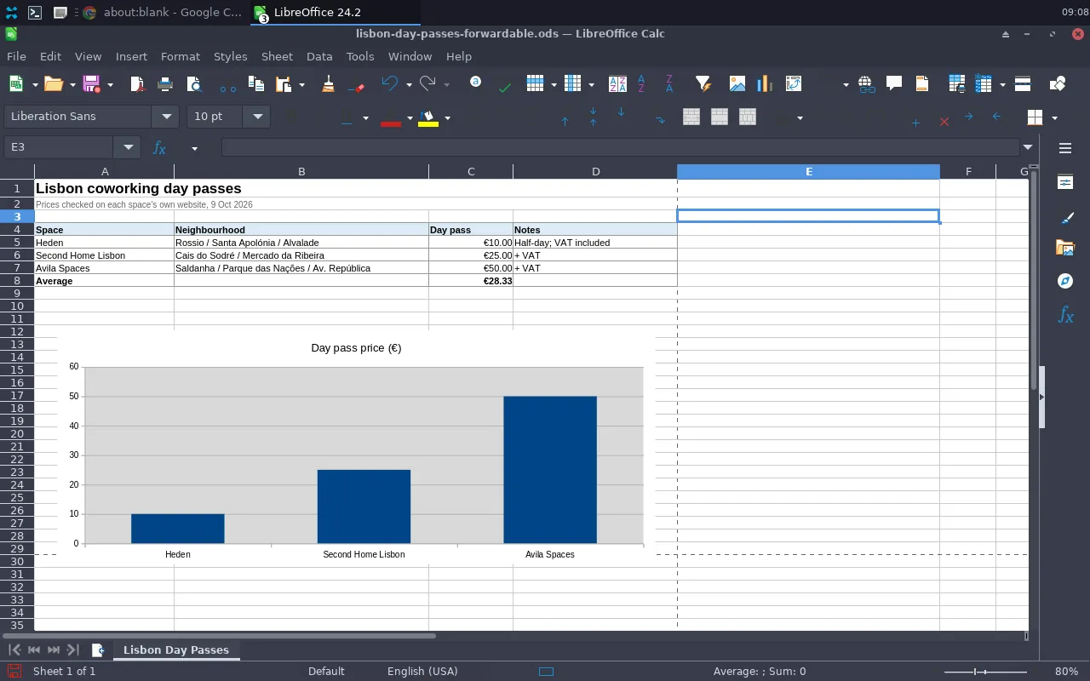
Task: Expand the Name Box cell reference list
Action: pyautogui.click(x=128, y=147)
